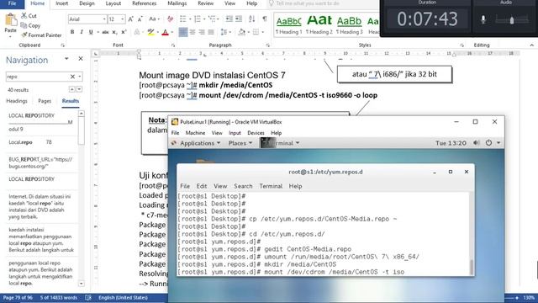The width and height of the screenshot is (538, 303).
Task: Toggle Show/Hide paragraph marks
Action: [265, 19]
